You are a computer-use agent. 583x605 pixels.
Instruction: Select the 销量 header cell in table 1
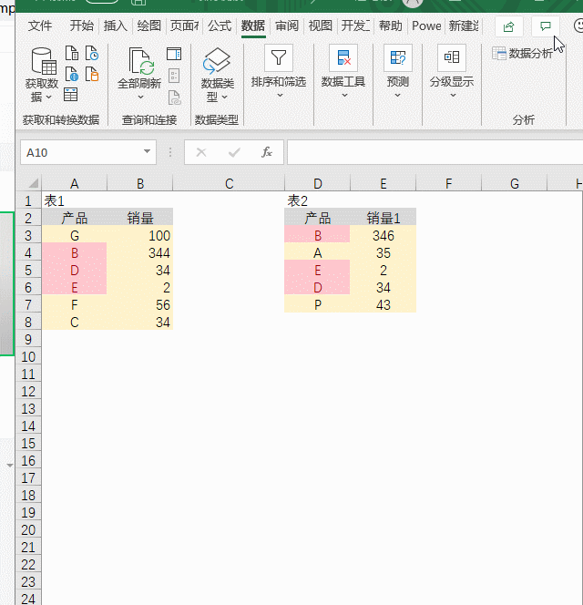[x=140, y=218]
